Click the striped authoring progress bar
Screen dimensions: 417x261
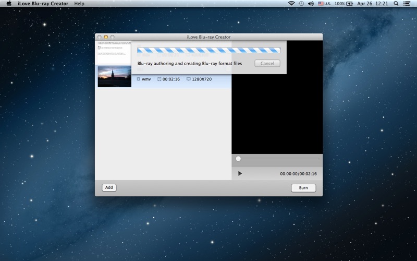tap(209, 50)
